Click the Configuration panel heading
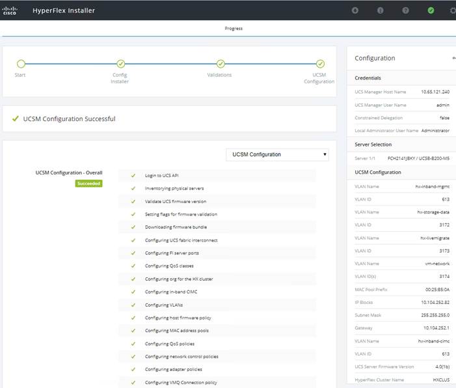Screen dimensions: 456x388 (375, 58)
